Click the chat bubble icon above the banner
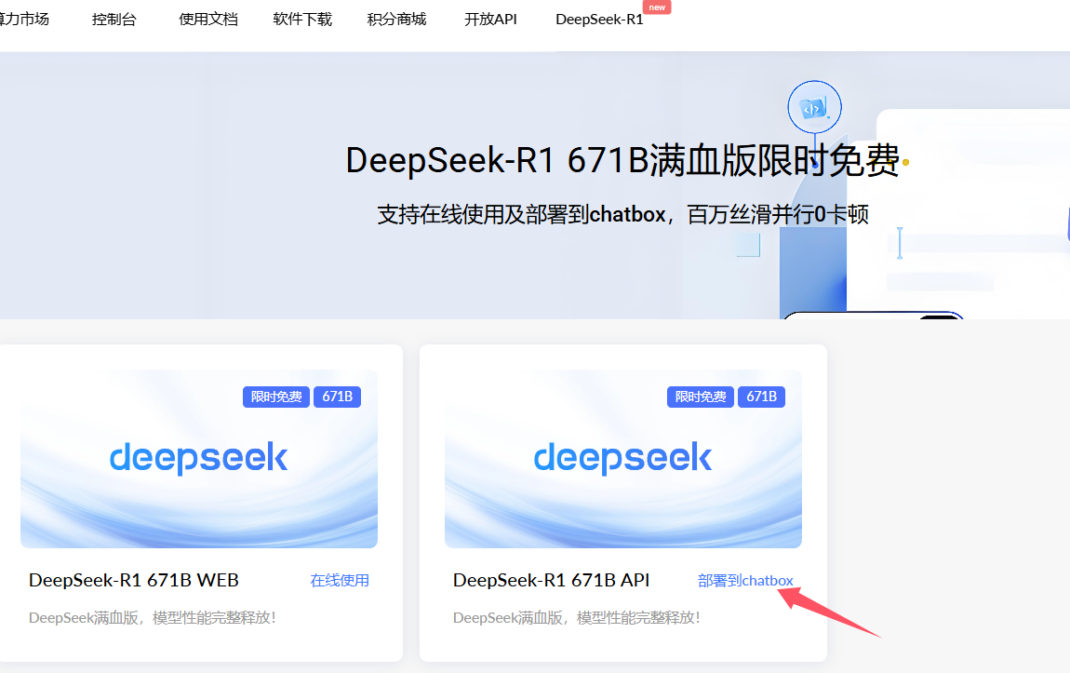1070x673 pixels. click(814, 106)
